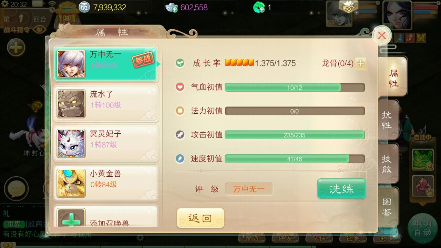Open the chat bubble icon

pyautogui.click(x=16, y=188)
